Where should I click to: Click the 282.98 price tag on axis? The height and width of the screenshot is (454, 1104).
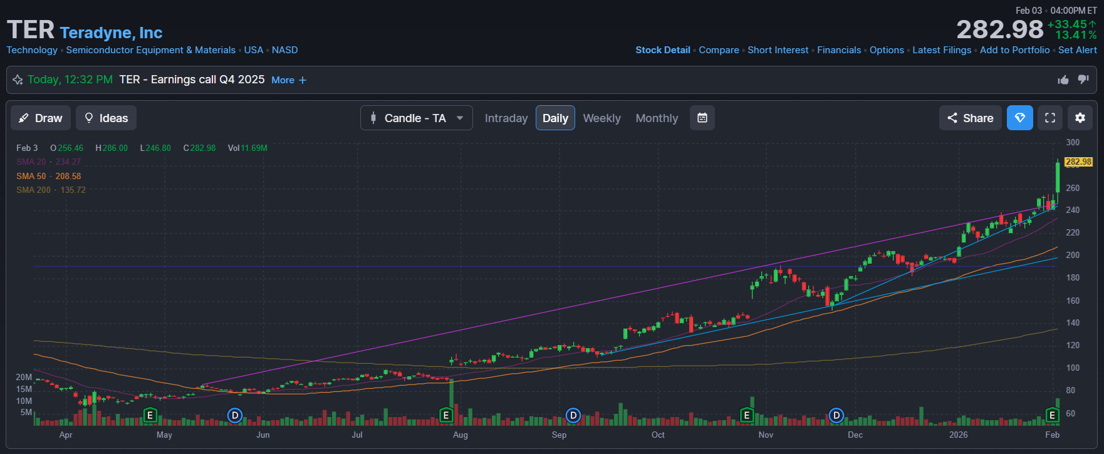pos(1078,162)
